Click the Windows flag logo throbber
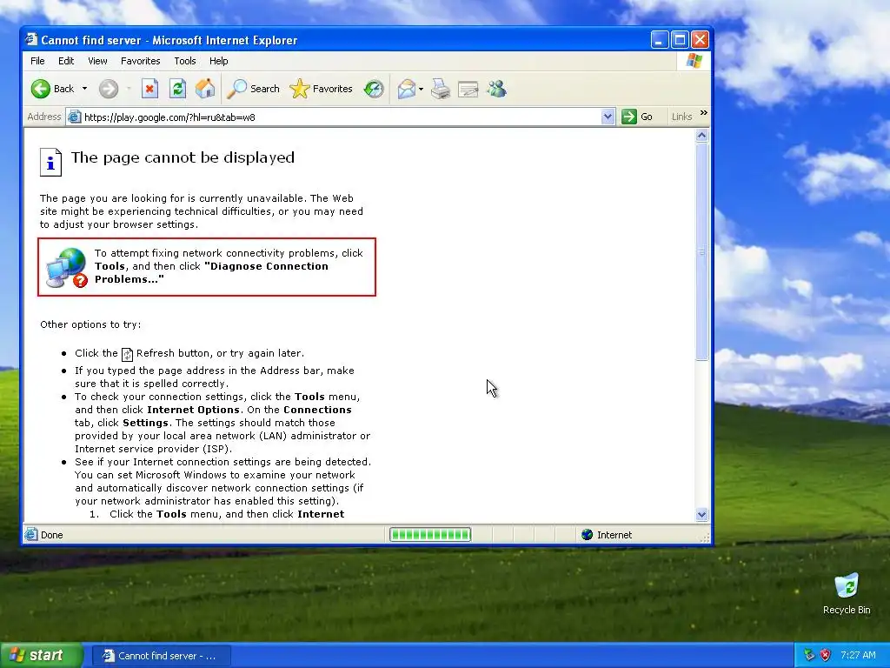Viewport: 890px width, 668px height. (694, 61)
